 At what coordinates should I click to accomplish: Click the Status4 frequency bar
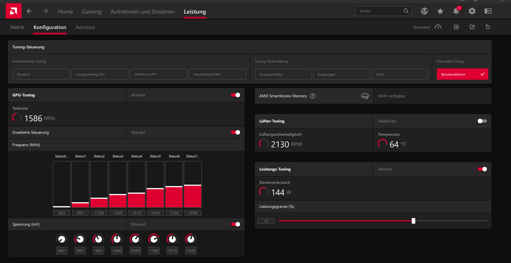pyautogui.click(x=136, y=184)
